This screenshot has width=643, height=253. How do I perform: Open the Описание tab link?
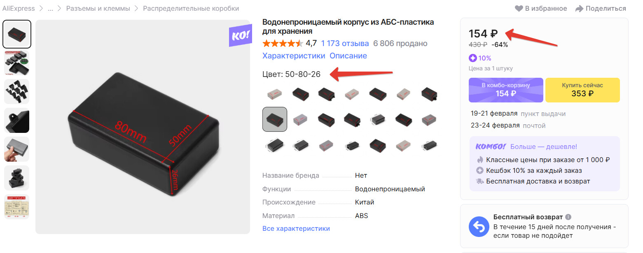point(348,56)
